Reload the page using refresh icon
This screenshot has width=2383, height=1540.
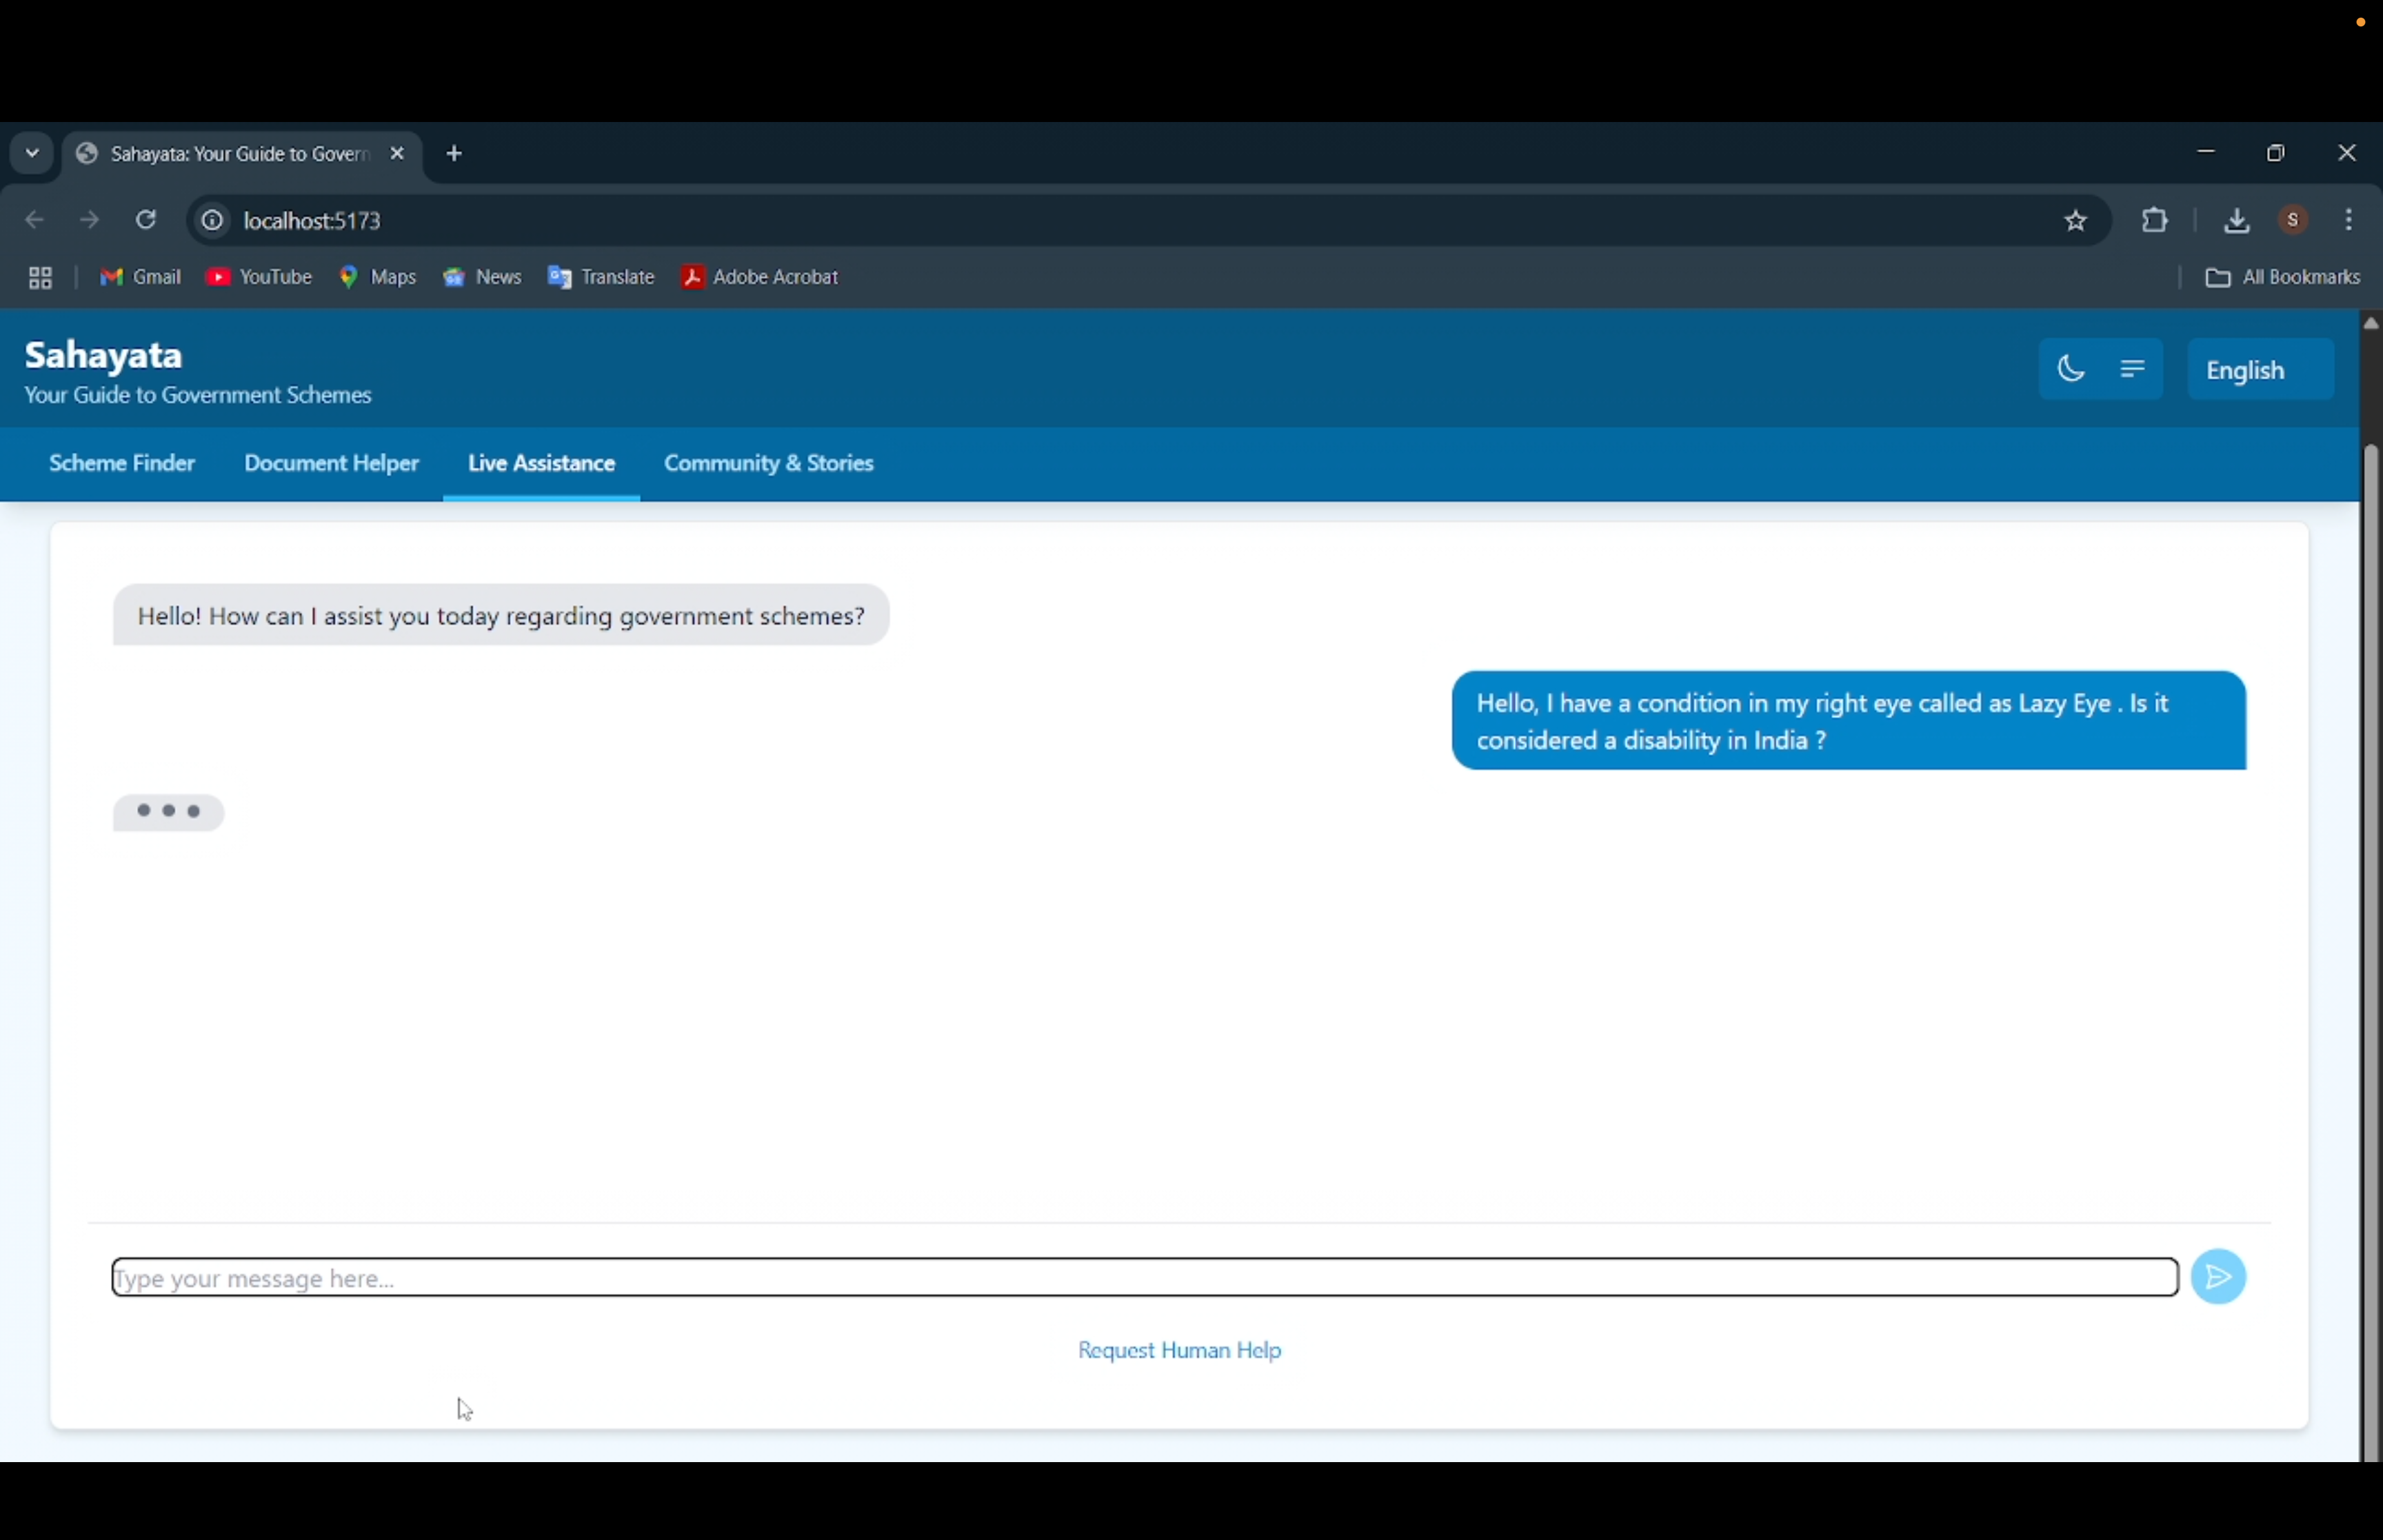click(x=146, y=220)
